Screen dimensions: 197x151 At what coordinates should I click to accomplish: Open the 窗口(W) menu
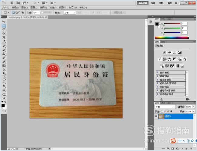click(x=73, y=8)
